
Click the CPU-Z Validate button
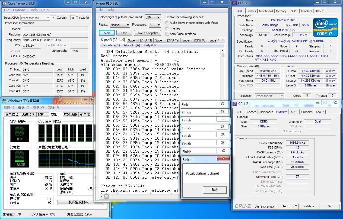tap(309, 206)
